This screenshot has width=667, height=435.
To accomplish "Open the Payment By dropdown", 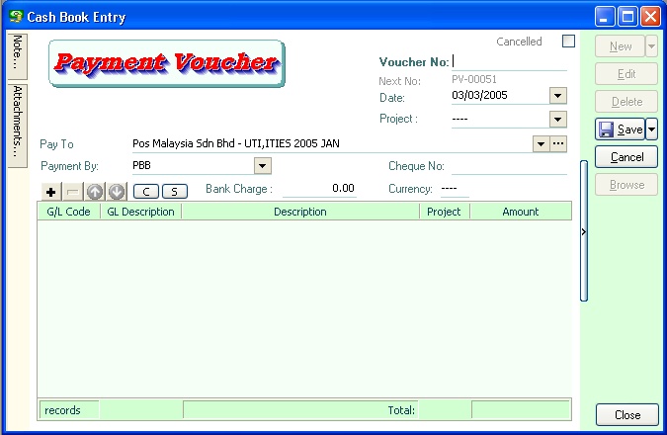I will click(263, 166).
